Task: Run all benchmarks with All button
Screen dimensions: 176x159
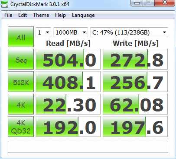Action: click(21, 37)
